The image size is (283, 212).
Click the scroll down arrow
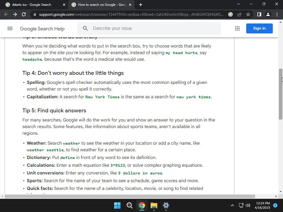click(281, 192)
